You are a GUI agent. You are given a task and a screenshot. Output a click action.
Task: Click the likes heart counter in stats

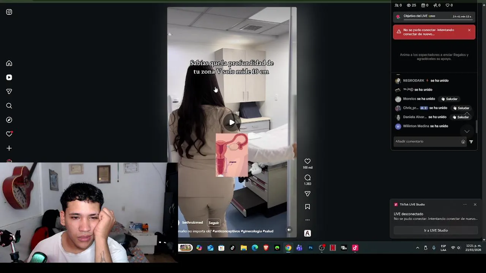coord(449,5)
